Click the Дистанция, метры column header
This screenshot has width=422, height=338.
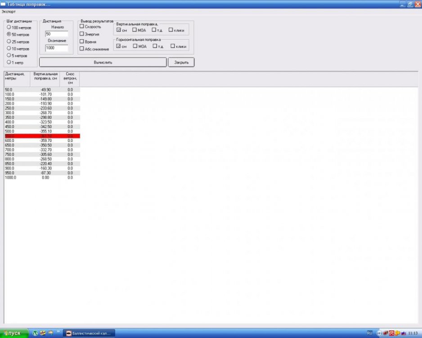[x=17, y=78]
